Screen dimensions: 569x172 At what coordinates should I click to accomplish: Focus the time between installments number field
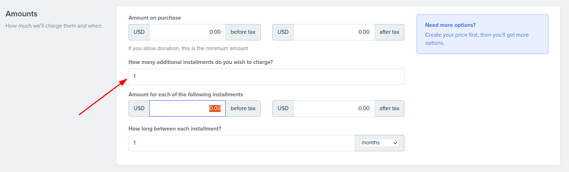[x=242, y=143]
